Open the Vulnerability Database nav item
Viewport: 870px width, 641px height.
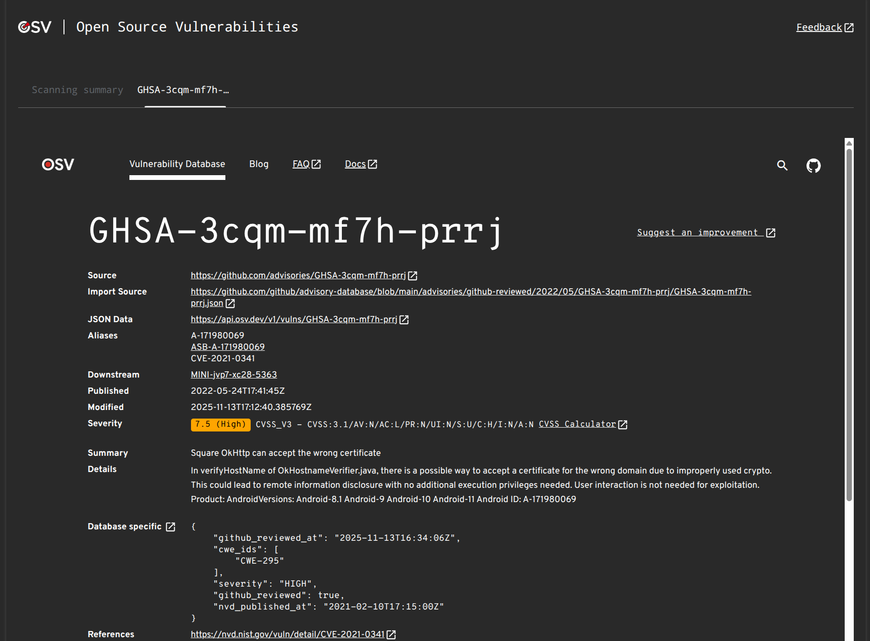[177, 164]
